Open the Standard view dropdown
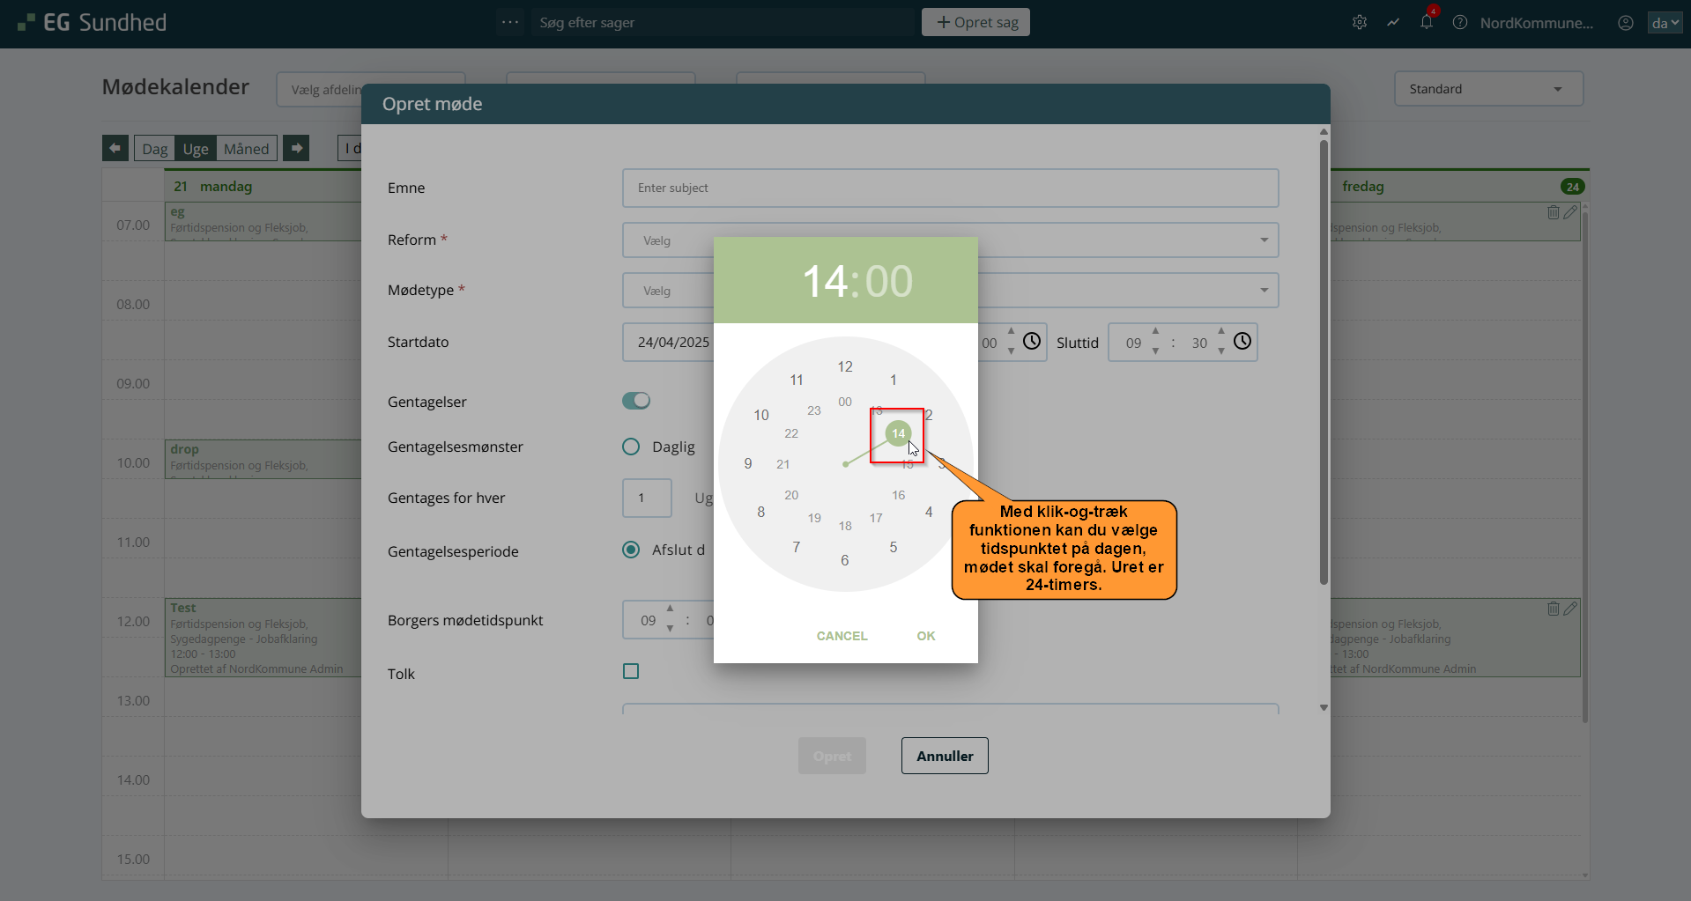The height and width of the screenshot is (901, 1691). click(1488, 89)
